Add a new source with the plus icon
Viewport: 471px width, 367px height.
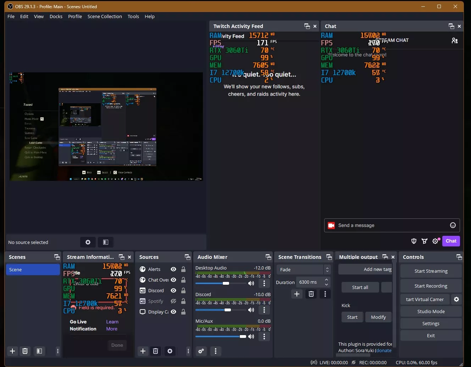pos(143,351)
